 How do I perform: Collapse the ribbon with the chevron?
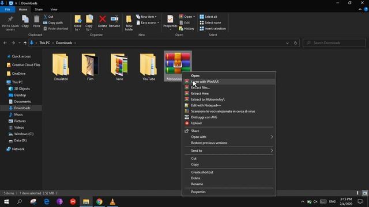point(360,9)
